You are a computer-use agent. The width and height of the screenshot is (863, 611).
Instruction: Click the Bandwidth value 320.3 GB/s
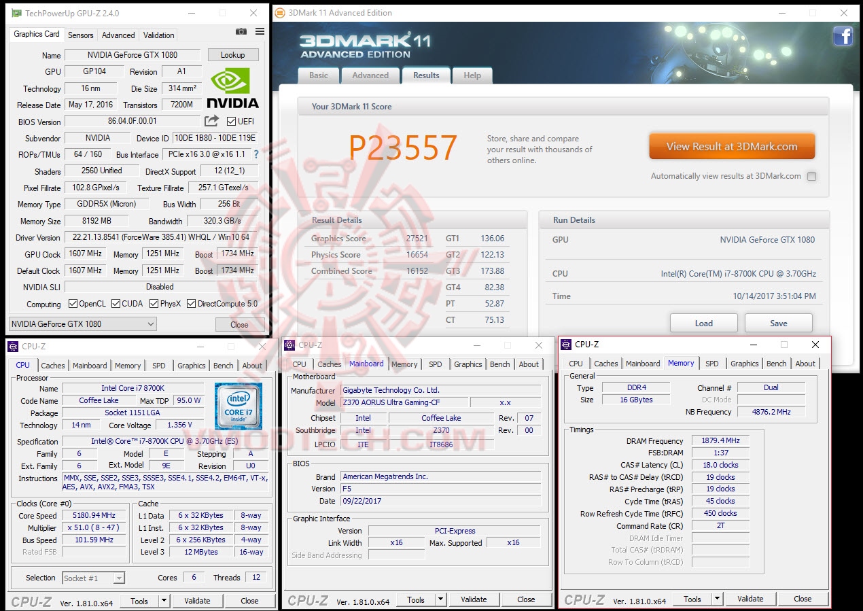pos(222,222)
